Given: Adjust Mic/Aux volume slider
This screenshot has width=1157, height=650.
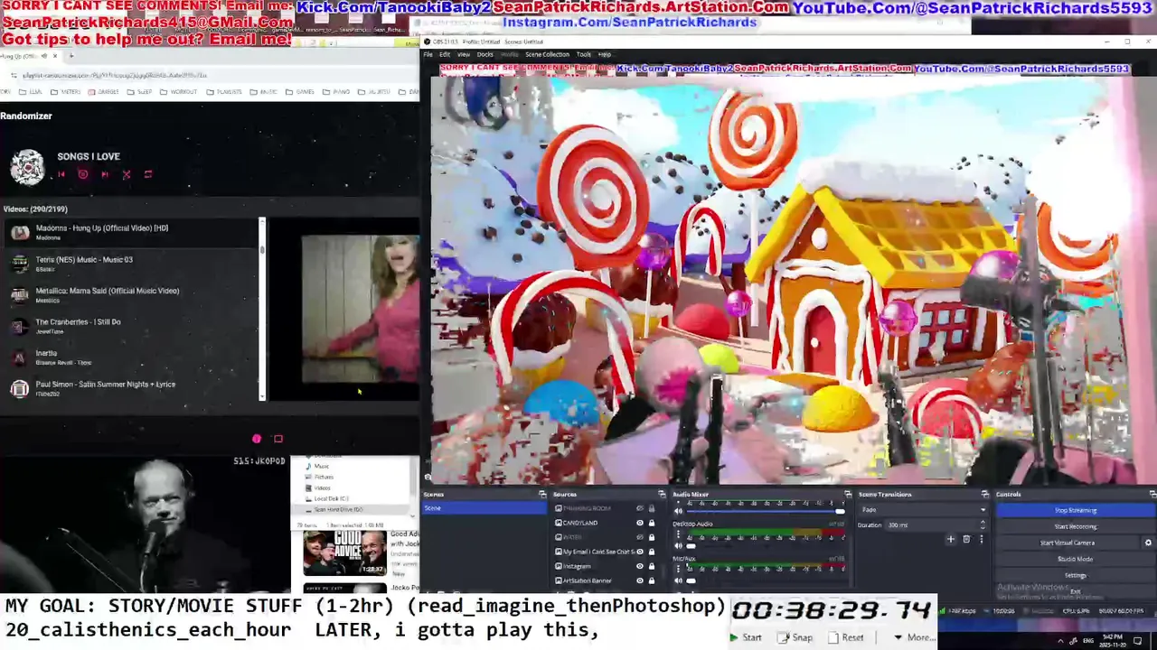Looking at the screenshot, I should point(767,580).
